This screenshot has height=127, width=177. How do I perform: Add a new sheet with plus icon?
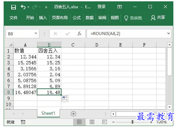tap(73, 114)
